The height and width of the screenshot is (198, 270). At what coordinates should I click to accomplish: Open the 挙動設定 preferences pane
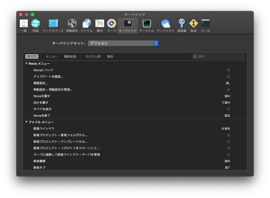[x=72, y=26]
